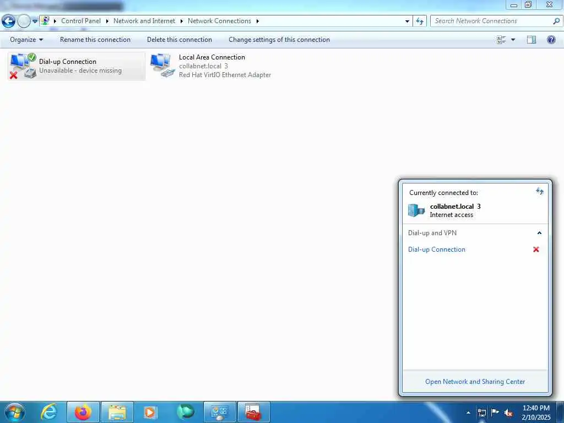
Task: Select Network Connections breadcrumb
Action: [219, 21]
